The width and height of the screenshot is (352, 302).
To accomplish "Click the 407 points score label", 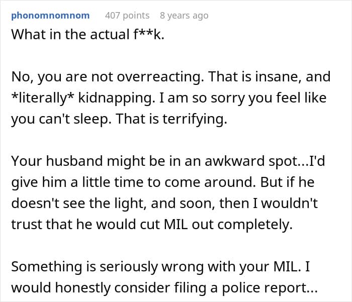I will pyautogui.click(x=127, y=16).
